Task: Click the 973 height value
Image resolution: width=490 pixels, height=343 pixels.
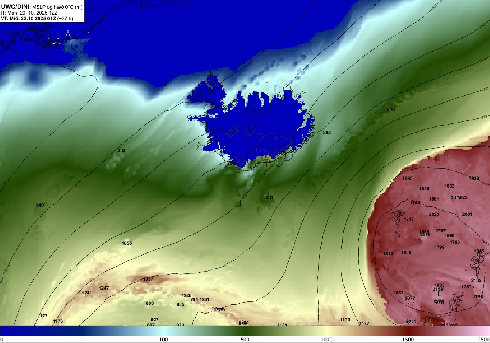Action: pos(180,325)
